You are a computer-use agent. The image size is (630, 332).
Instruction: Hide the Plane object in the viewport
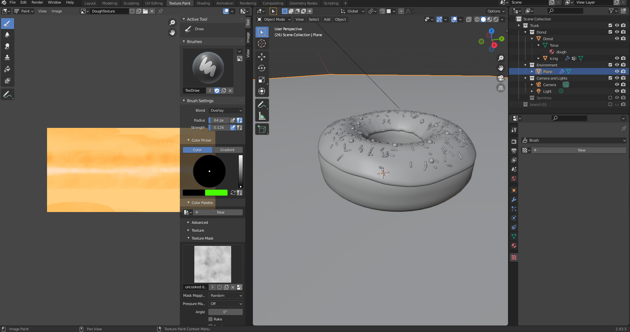coord(617,71)
